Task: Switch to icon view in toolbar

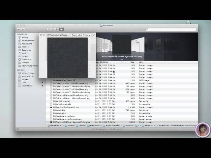Action: pyautogui.click(x=49, y=29)
